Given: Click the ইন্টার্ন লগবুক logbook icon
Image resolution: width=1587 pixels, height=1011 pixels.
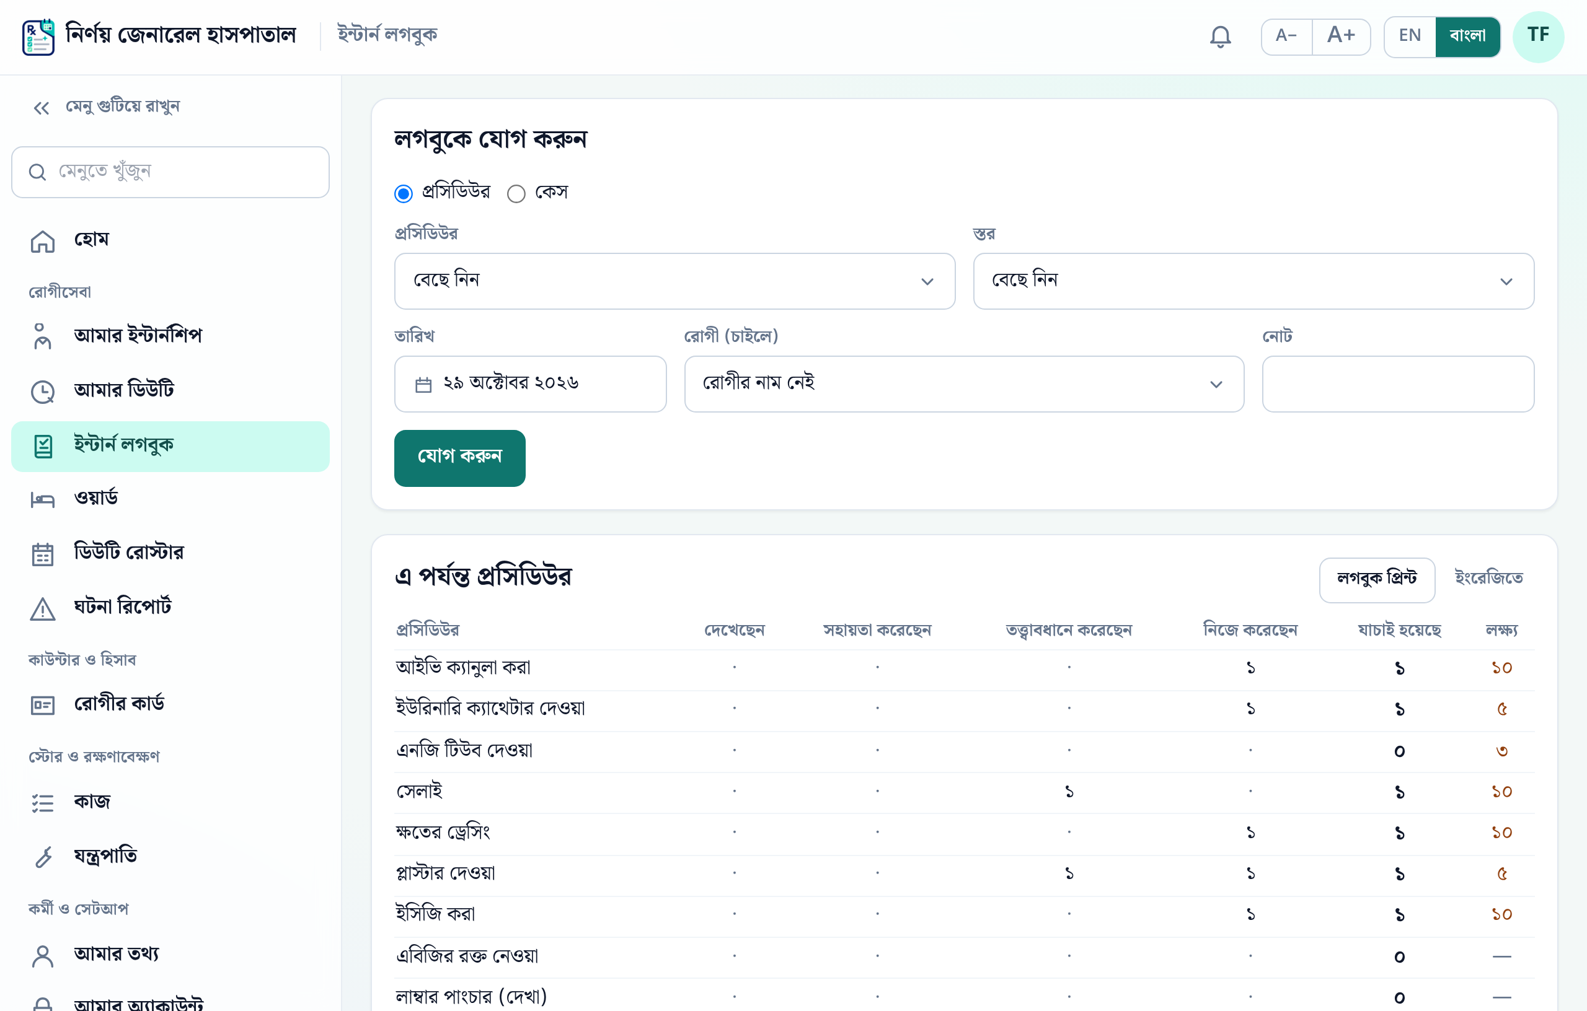Looking at the screenshot, I should [43, 446].
